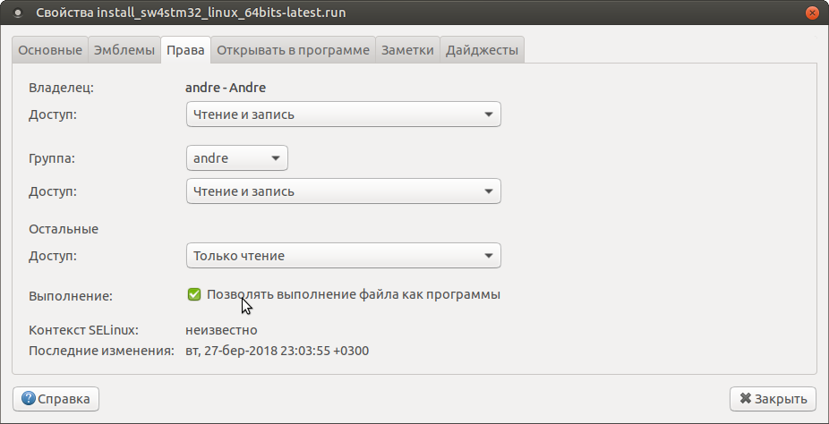Close the dialog with the red title bar button
The image size is (829, 424).
[811, 13]
